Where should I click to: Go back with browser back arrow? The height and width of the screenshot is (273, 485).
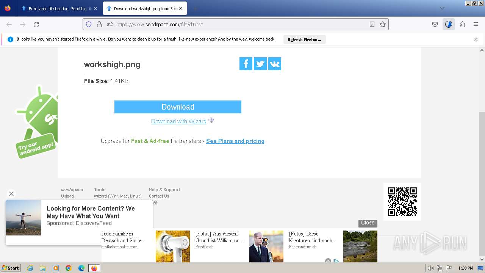coord(9,24)
